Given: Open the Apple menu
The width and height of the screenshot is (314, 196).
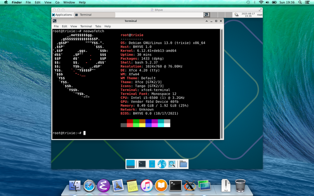Looking at the screenshot, I should (6, 2).
